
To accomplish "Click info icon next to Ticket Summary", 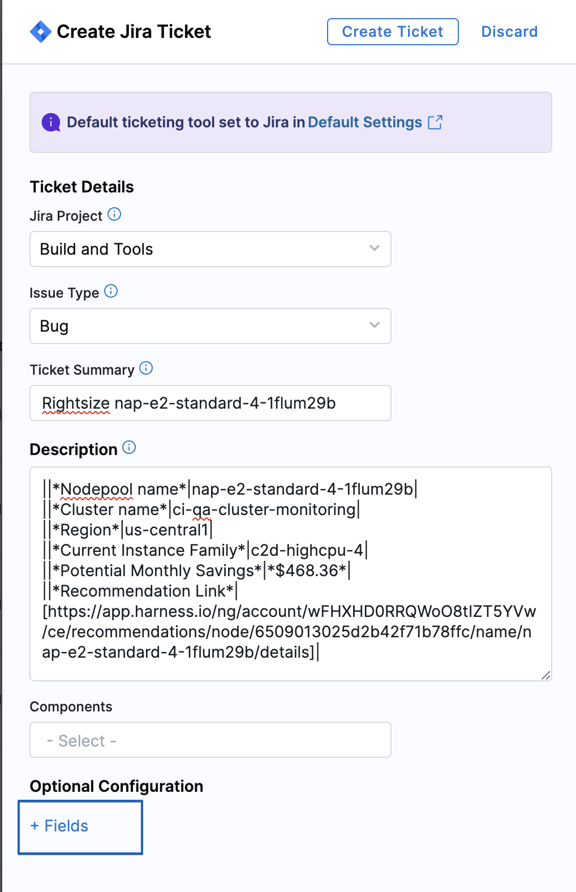I will click(x=146, y=368).
